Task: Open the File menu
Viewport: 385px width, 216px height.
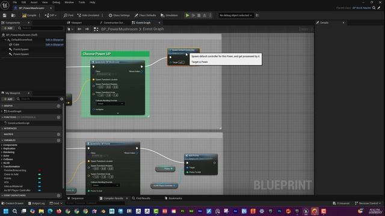Action: click(x=14, y=2)
